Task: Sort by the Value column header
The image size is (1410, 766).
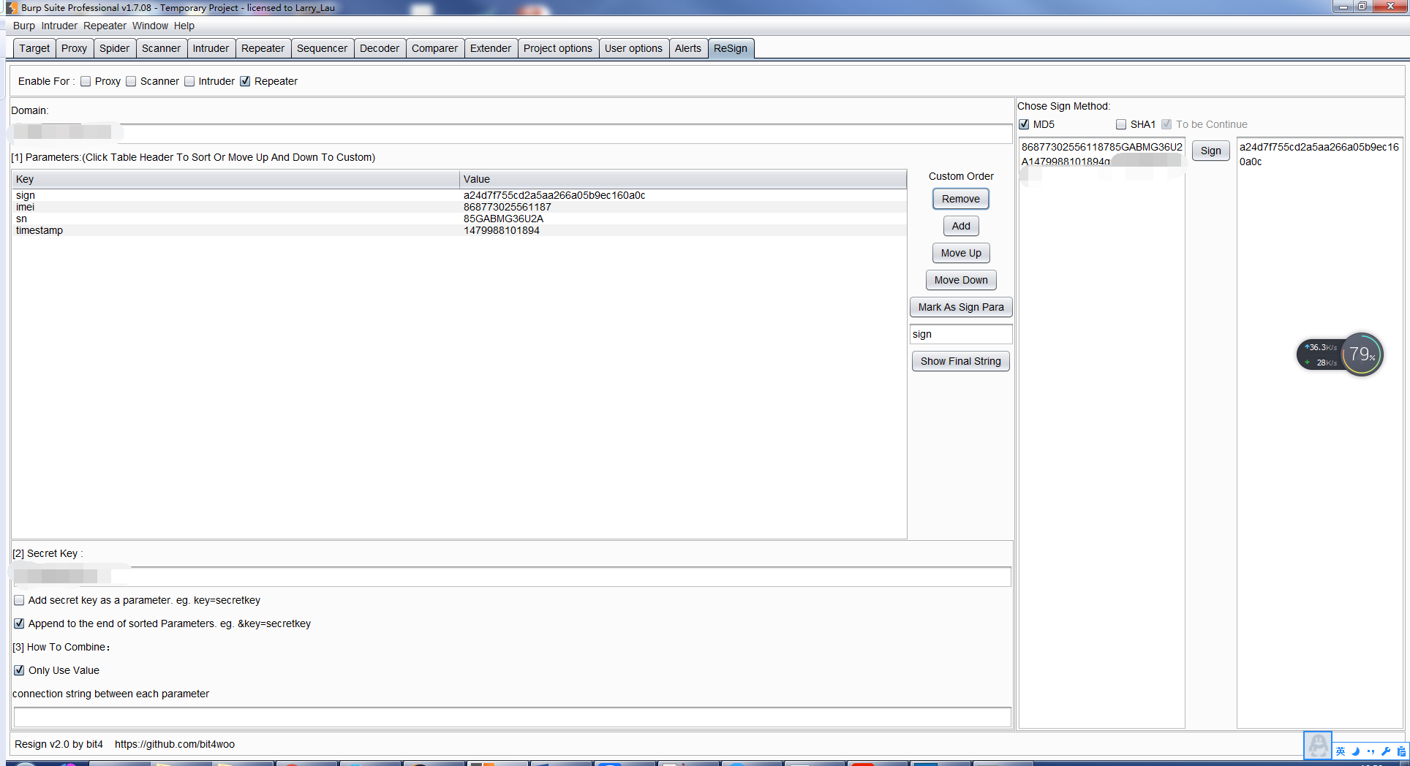Action: 683,179
